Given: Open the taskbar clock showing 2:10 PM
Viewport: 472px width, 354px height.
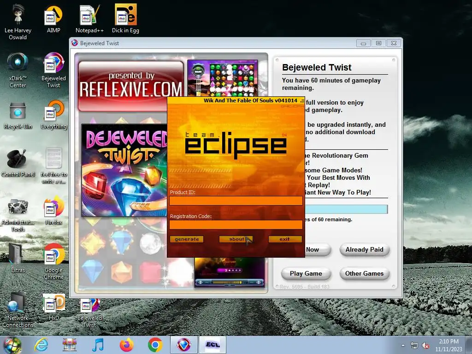Looking at the screenshot, I should point(448,345).
